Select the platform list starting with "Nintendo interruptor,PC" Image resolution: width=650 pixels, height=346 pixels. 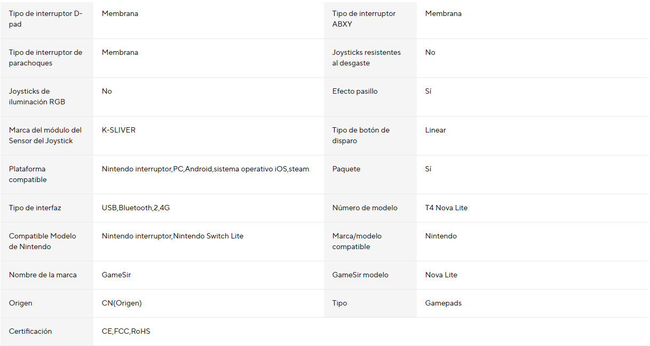205,169
